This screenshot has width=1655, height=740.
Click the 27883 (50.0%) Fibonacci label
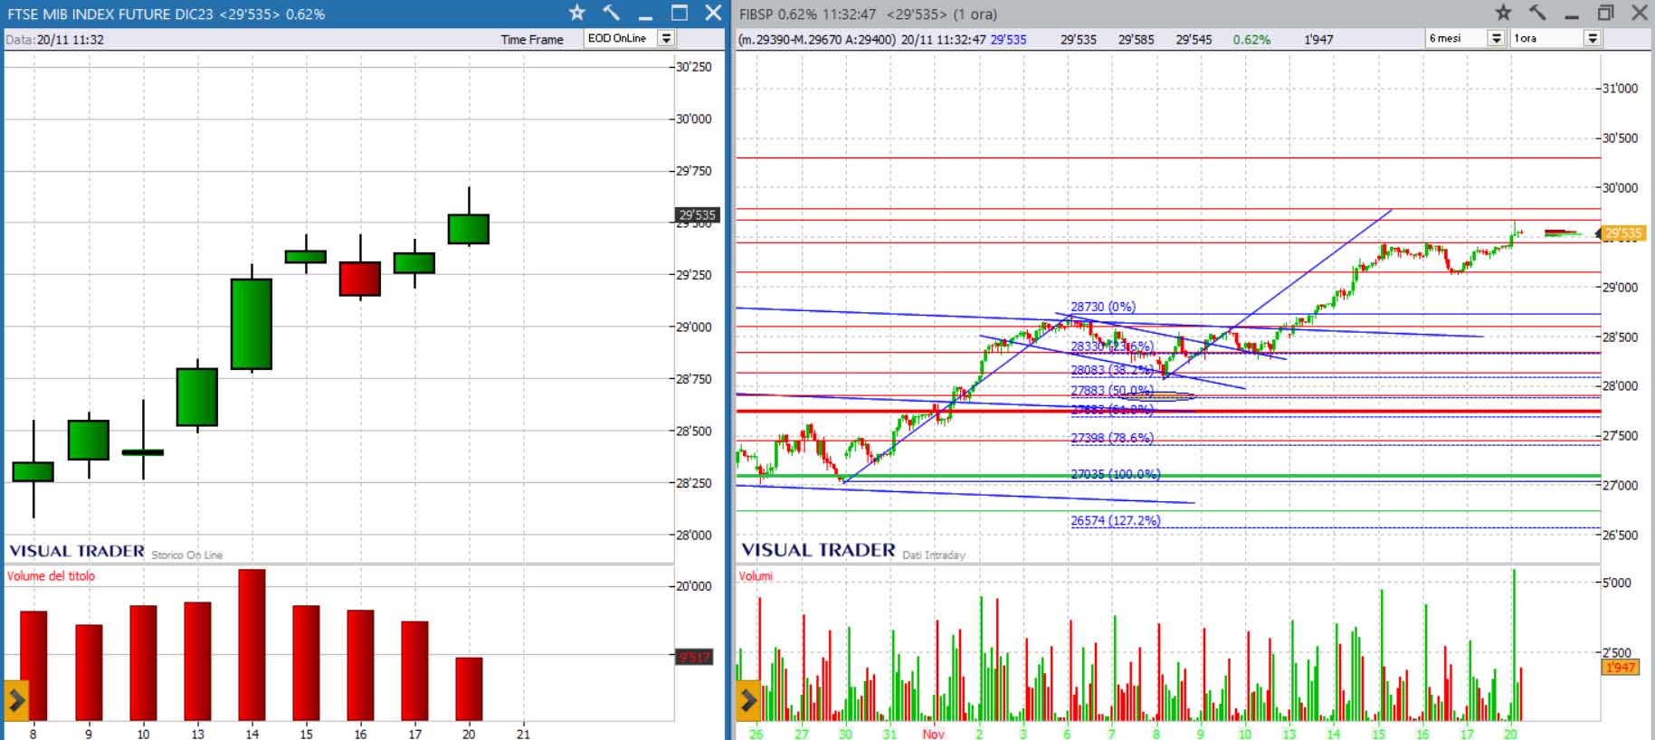(1112, 391)
